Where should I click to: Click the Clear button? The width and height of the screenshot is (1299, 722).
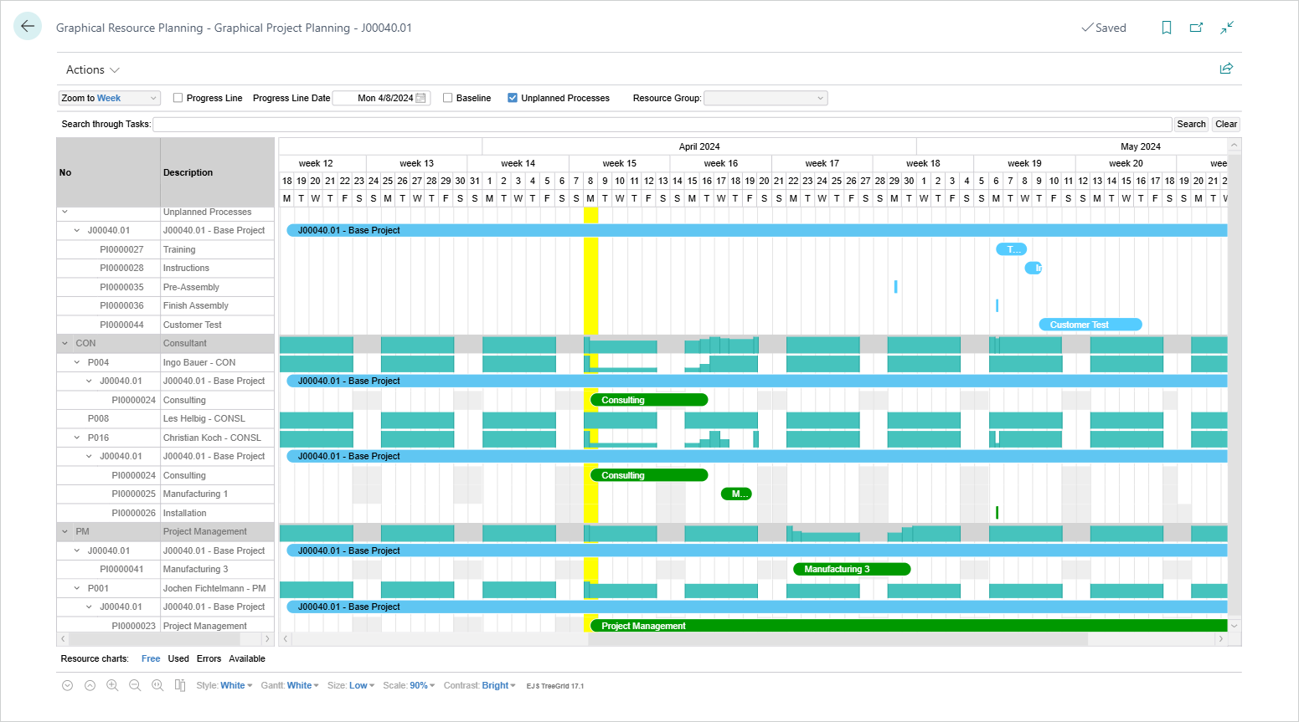(x=1225, y=124)
